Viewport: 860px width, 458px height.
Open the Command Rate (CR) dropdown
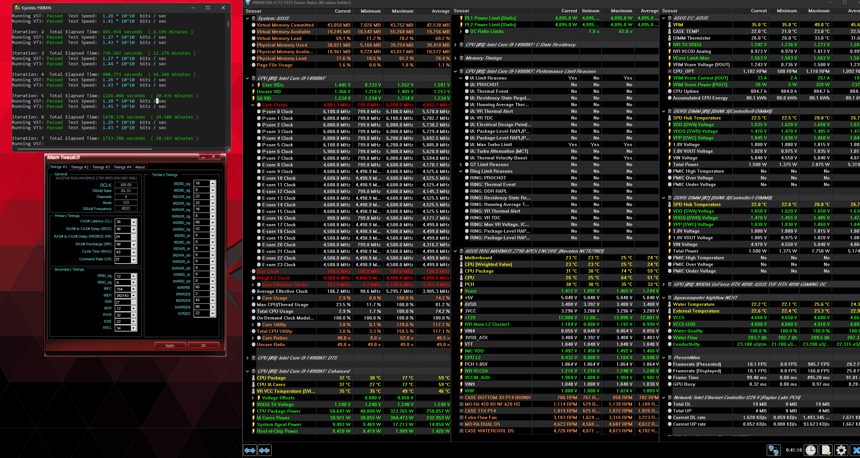[134, 260]
